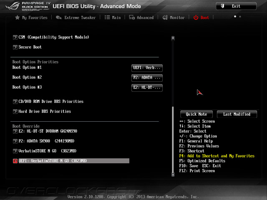Switch to the Monitor tab
This screenshot has width=267, height=200.
(174, 17)
